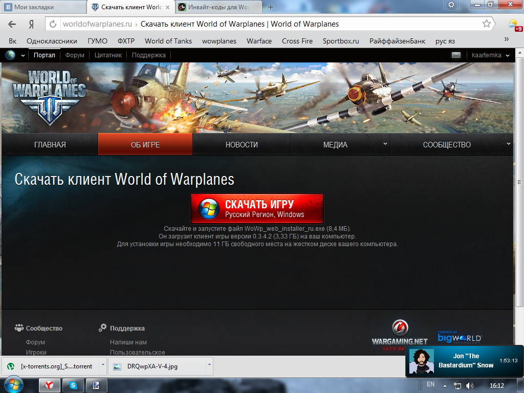This screenshot has height=393, width=524.
Task: Click the globe region icon in the portal bar
Action: tap(10, 55)
